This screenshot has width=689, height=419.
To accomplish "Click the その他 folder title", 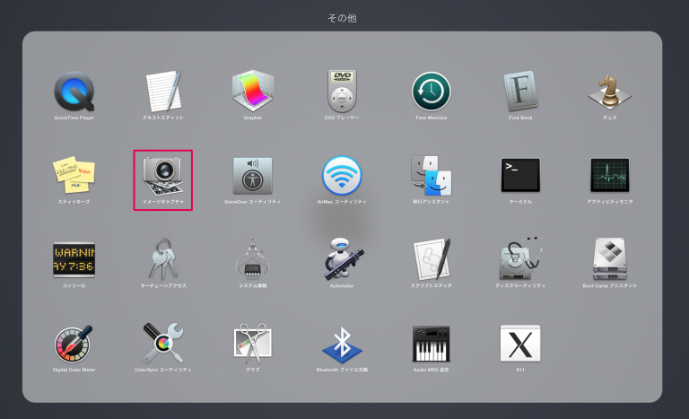I will click(342, 18).
